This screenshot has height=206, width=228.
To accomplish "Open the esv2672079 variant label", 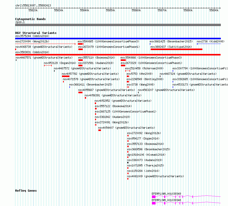I will (x=109, y=47).
